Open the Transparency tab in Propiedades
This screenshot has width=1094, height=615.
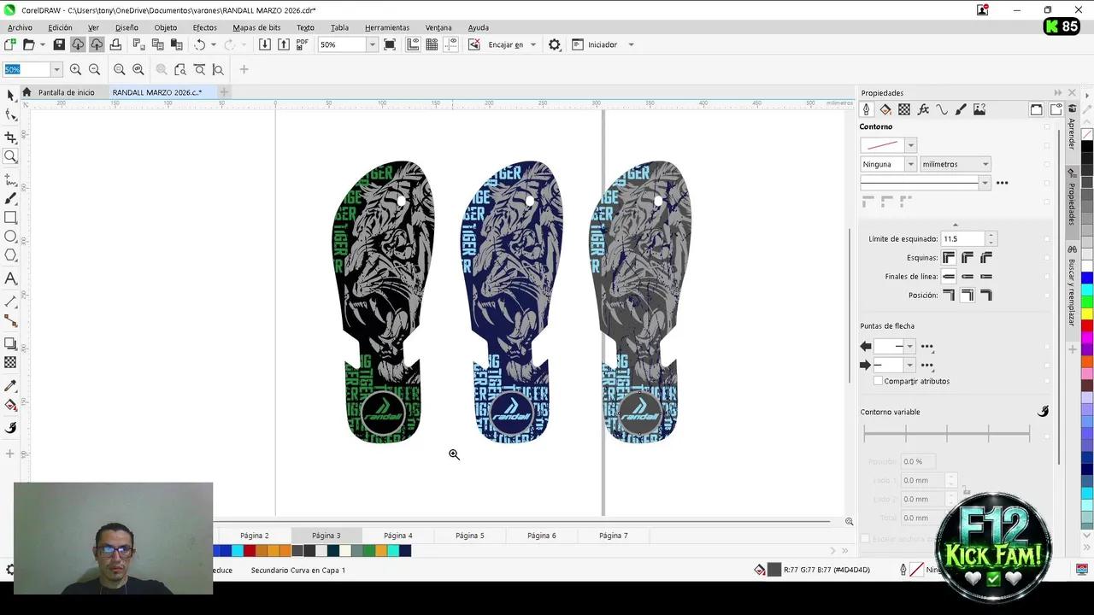pos(903,109)
